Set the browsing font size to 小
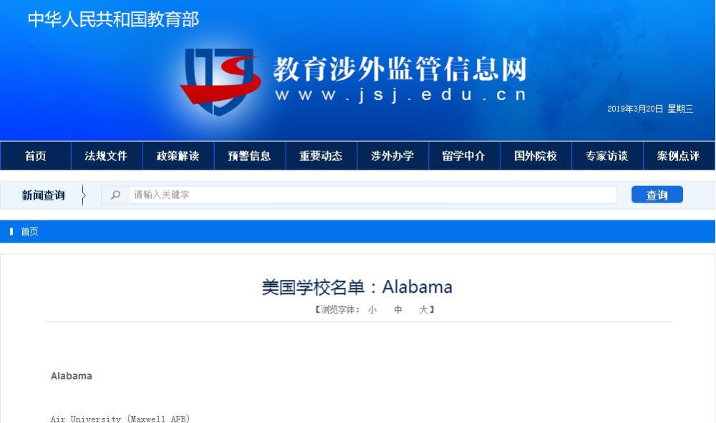 (x=372, y=310)
